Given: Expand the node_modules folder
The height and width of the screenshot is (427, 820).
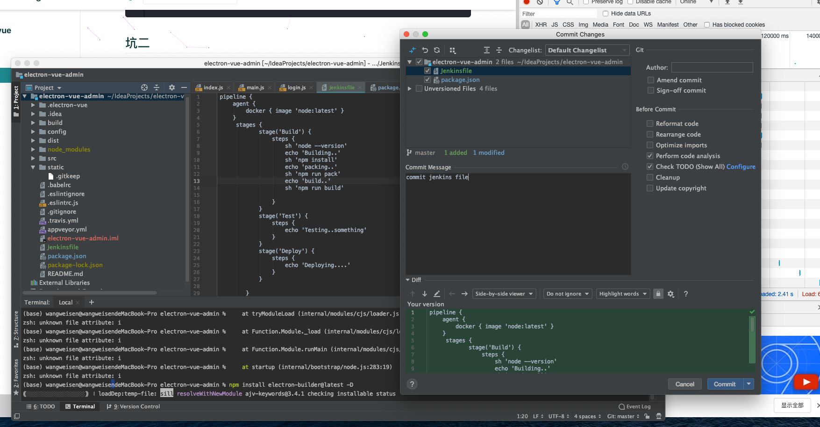Looking at the screenshot, I should tap(33, 150).
